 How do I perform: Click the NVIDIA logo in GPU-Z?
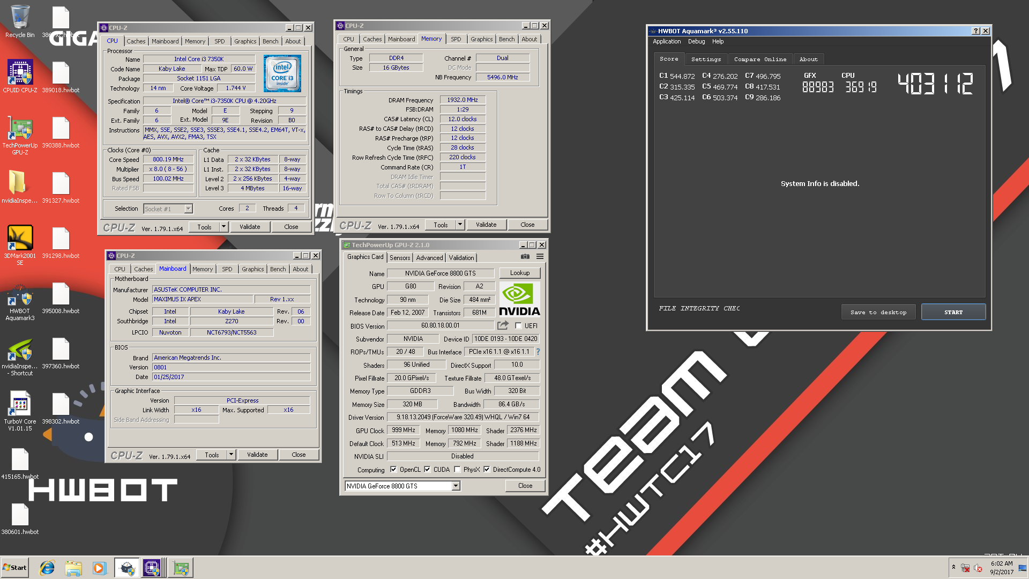coord(519,299)
